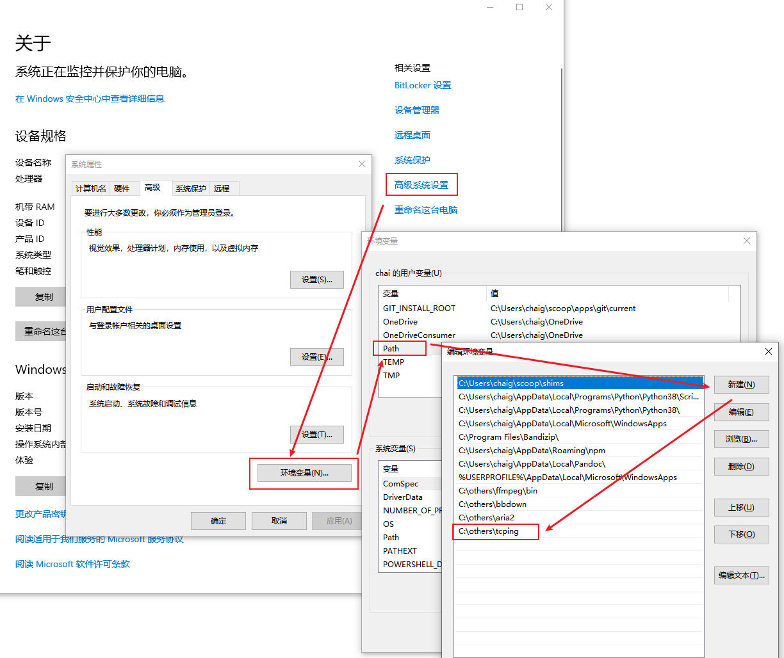Move entry down with 下移(O)
The image size is (784, 658).
741,534
